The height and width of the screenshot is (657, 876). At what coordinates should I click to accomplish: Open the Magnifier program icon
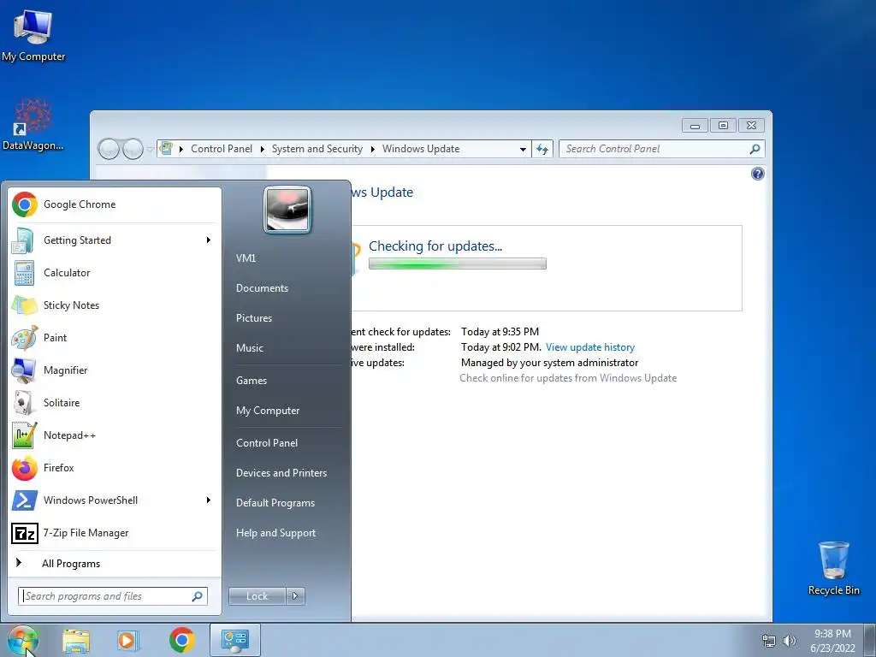point(25,370)
